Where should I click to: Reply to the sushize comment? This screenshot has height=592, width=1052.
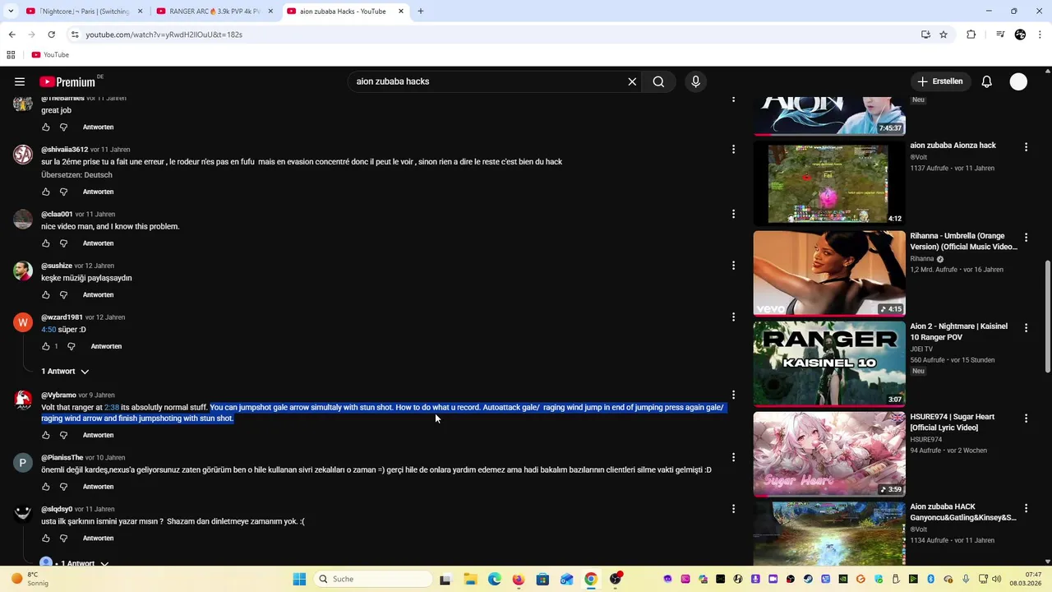click(98, 295)
